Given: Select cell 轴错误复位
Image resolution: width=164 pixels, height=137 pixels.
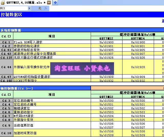Looking at the screenshot, I should [52, 108].
